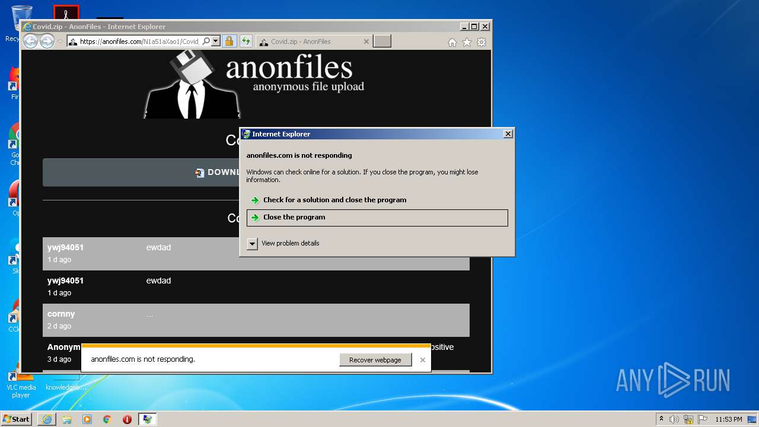Viewport: 759px width, 427px height.
Task: Open Windows Explorer folder from taskbar
Action: [x=67, y=419]
